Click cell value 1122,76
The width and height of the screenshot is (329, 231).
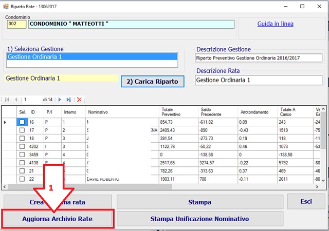(178, 146)
